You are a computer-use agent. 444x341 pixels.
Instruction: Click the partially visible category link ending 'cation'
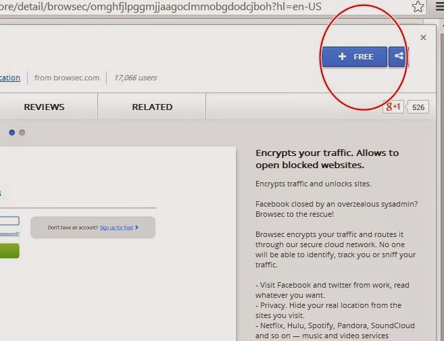10,78
